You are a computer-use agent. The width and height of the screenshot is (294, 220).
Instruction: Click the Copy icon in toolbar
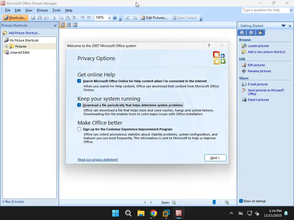point(61,18)
